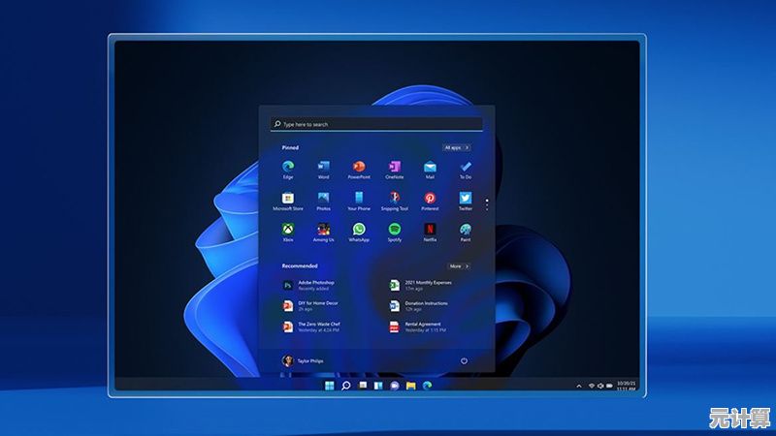
Task: Open Microsoft Edge from pinned apps
Action: click(288, 168)
